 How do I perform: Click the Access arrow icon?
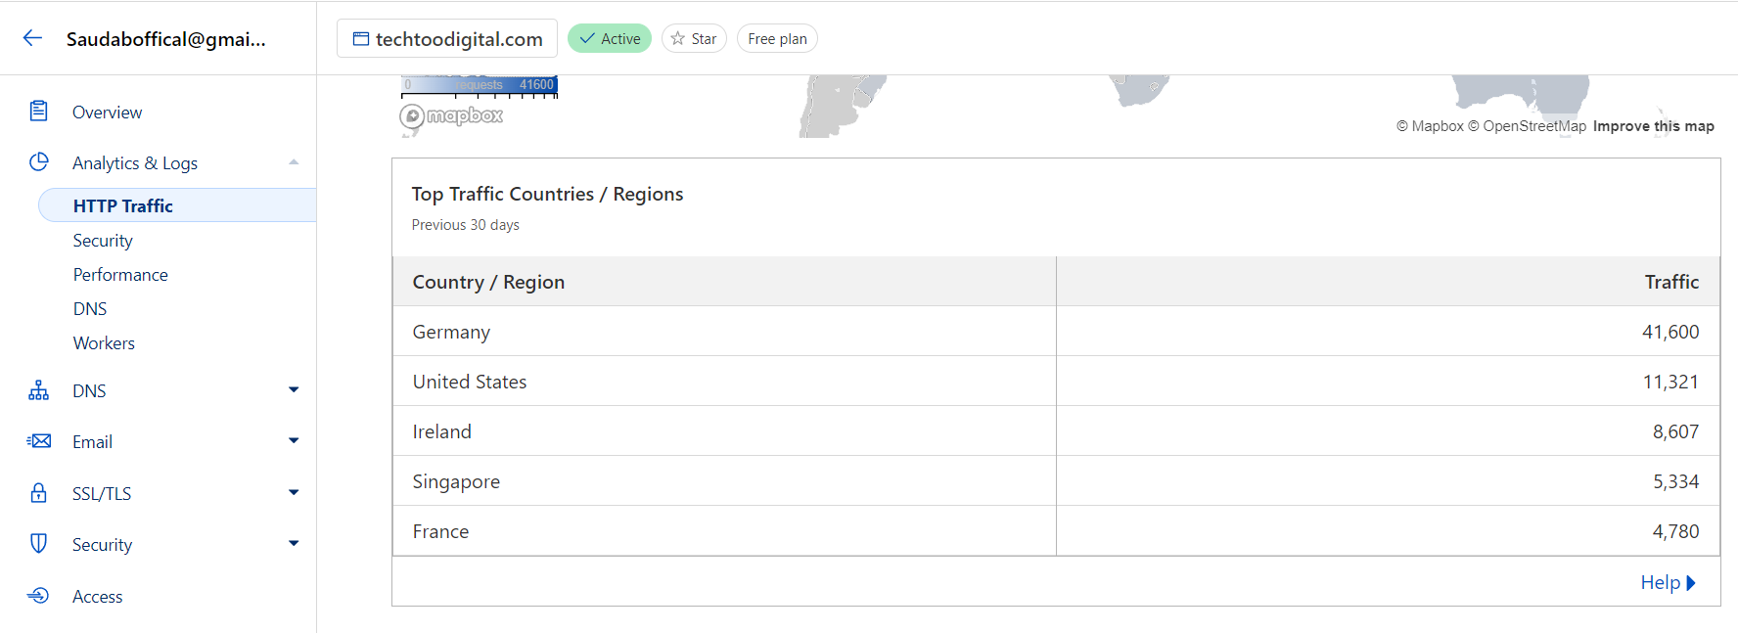point(38,596)
